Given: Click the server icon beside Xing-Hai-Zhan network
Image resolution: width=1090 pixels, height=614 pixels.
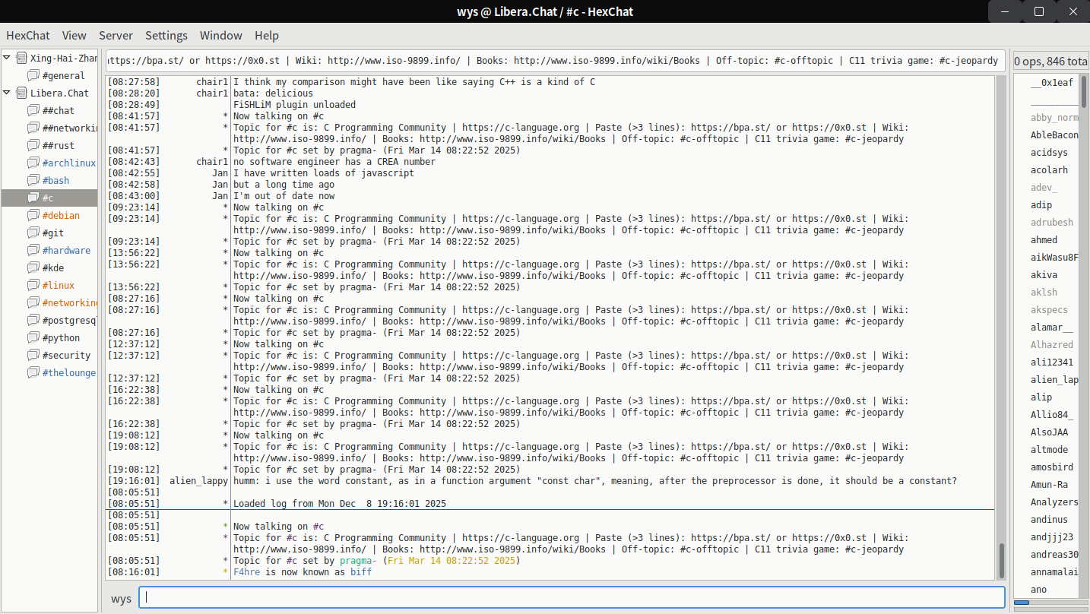Looking at the screenshot, I should [21, 58].
